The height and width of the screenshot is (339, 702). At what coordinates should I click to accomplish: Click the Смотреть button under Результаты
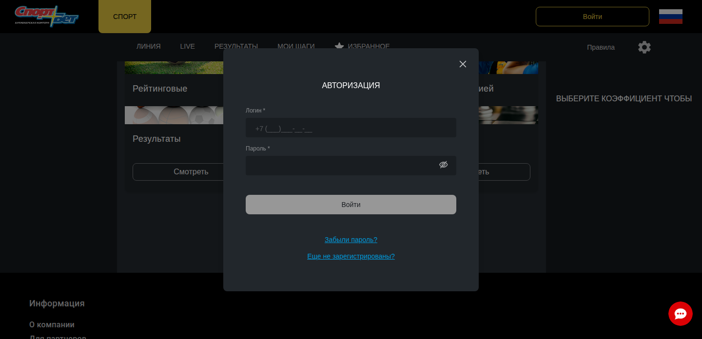(178, 172)
